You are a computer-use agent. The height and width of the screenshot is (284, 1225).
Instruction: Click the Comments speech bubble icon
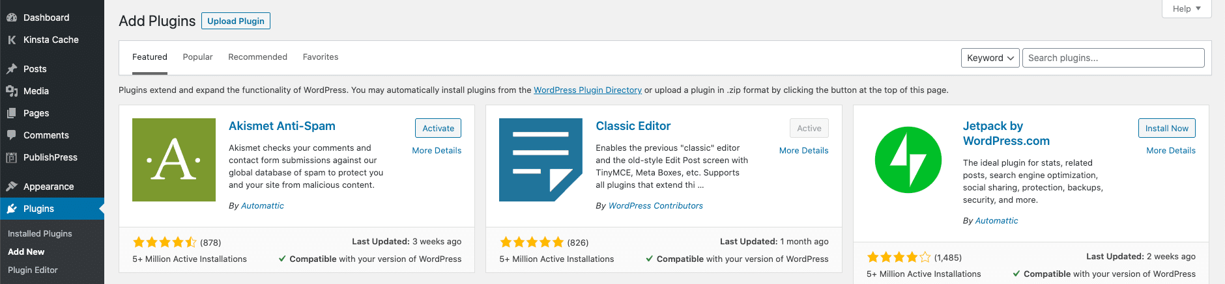click(12, 135)
